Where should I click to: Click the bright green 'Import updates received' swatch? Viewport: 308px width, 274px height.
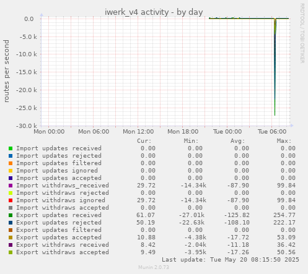click(11, 148)
